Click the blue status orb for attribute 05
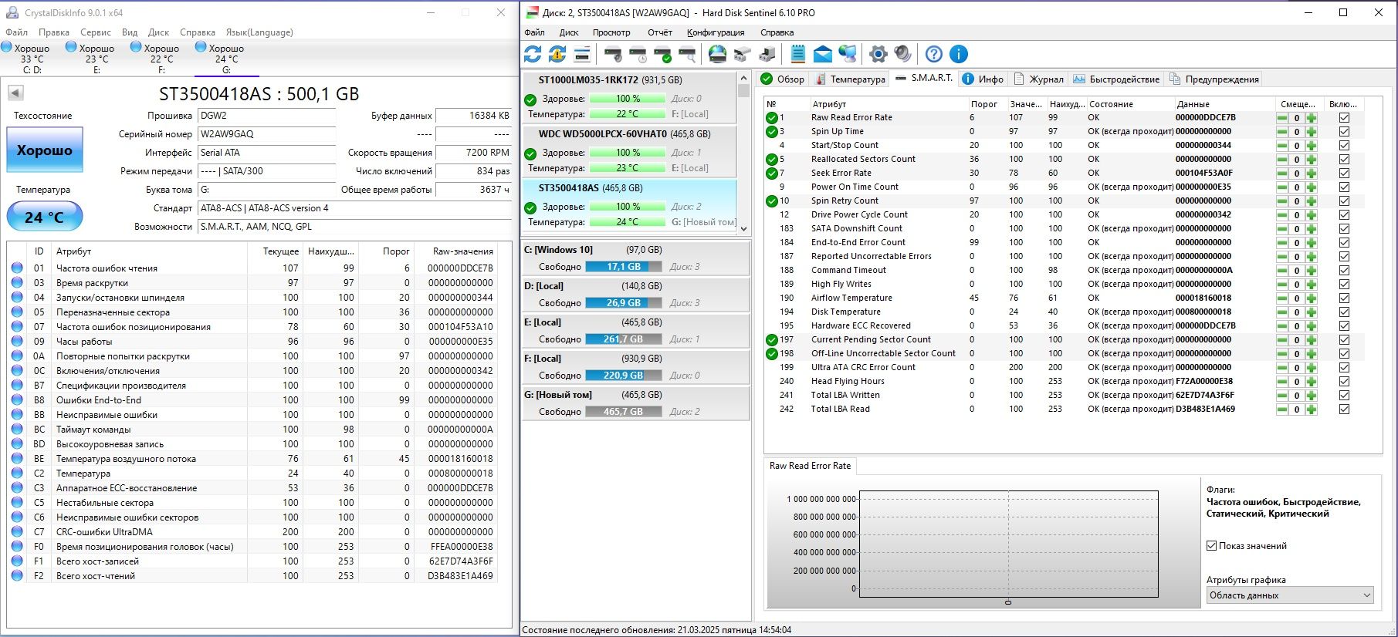 click(x=17, y=312)
